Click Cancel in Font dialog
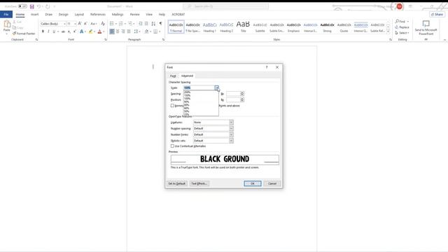Viewport: 448px width, 252px height. pyautogui.click(x=272, y=183)
